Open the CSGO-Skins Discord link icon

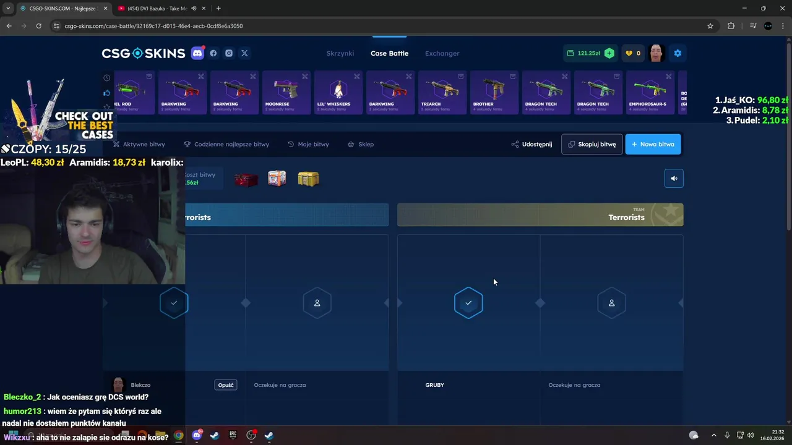tap(197, 53)
